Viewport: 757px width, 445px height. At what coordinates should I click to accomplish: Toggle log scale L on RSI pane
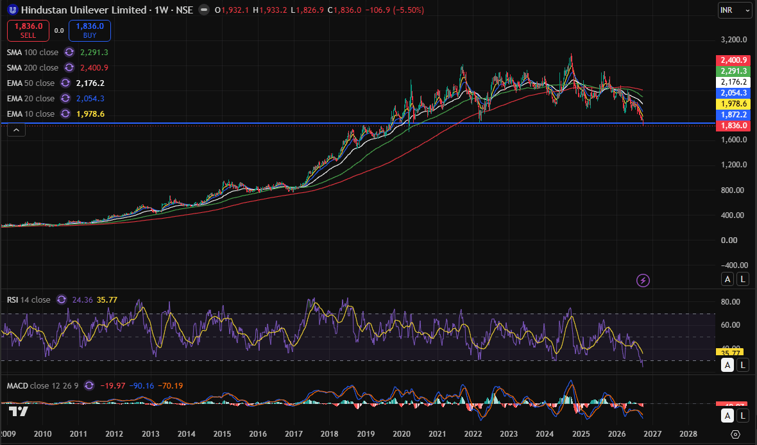tap(742, 365)
